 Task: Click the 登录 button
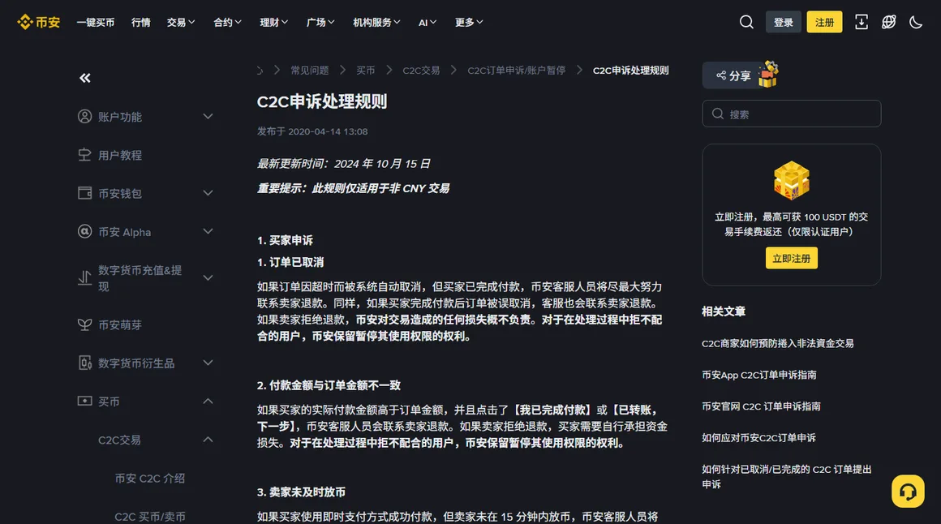(783, 22)
